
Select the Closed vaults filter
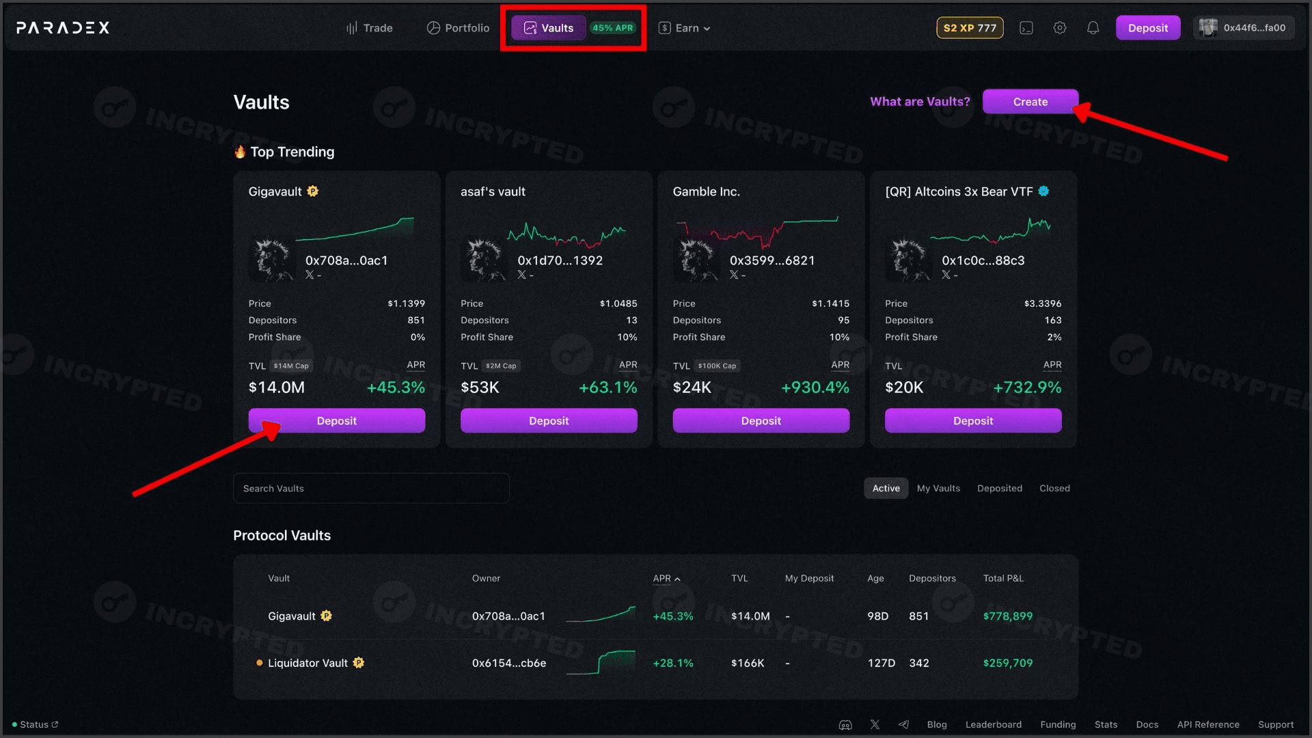pyautogui.click(x=1054, y=489)
